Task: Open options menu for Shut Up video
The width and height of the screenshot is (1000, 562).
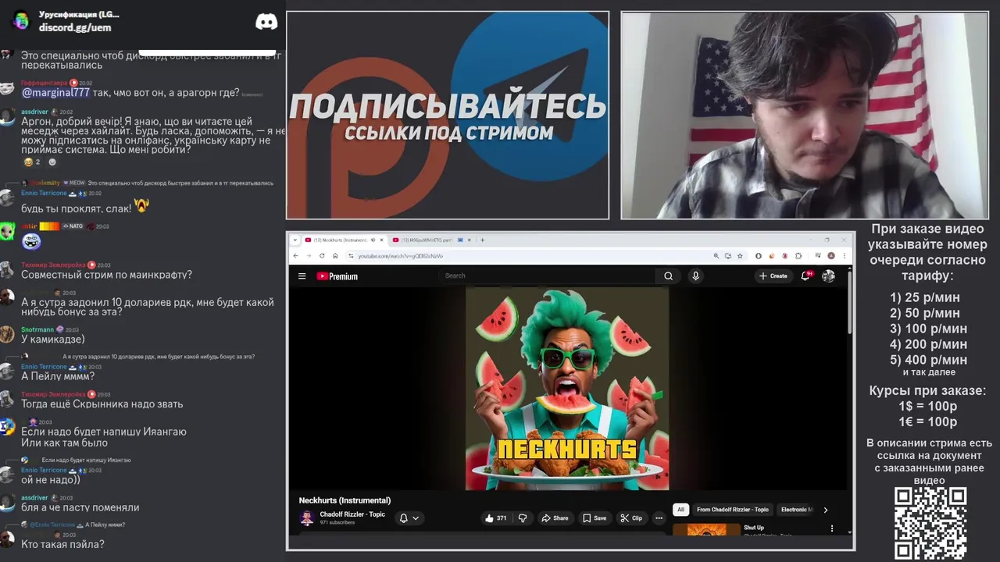Action: click(x=831, y=528)
